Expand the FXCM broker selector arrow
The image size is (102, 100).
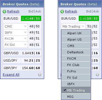(x=25, y=39)
